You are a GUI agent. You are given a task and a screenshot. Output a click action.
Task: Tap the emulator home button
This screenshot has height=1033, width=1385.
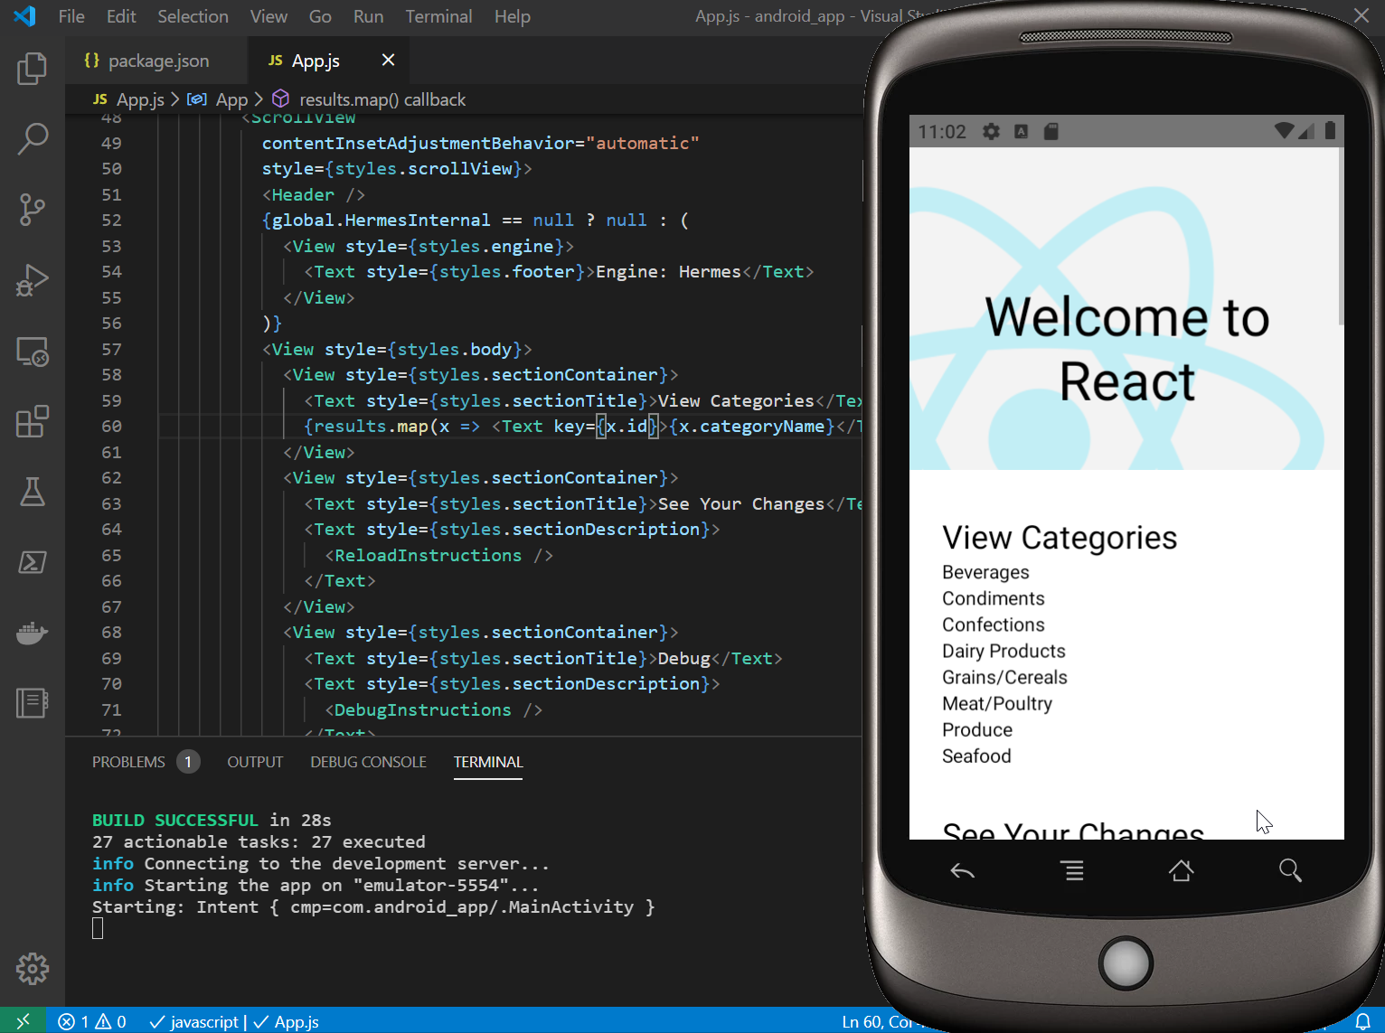click(1181, 871)
